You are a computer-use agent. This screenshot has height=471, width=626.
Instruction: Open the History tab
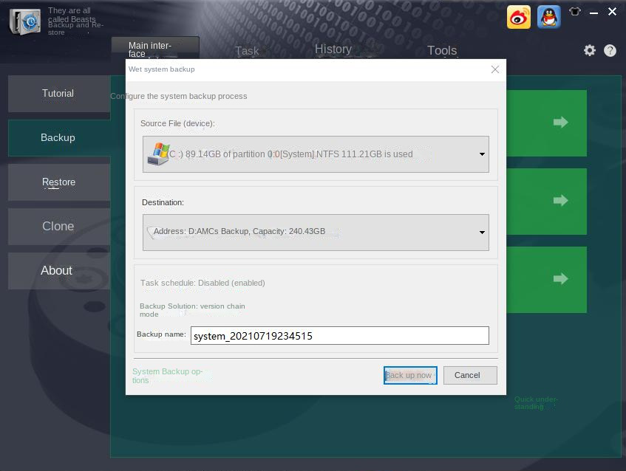pos(333,49)
